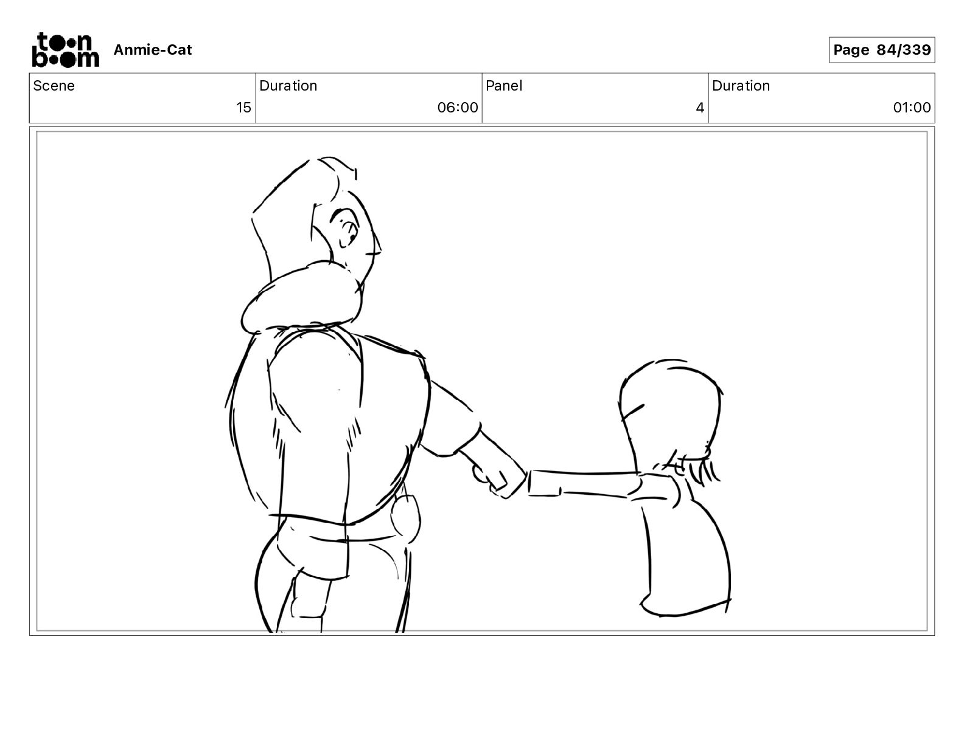This screenshot has width=964, height=744.
Task: Click the scene duration value '06:00'
Action: point(458,108)
